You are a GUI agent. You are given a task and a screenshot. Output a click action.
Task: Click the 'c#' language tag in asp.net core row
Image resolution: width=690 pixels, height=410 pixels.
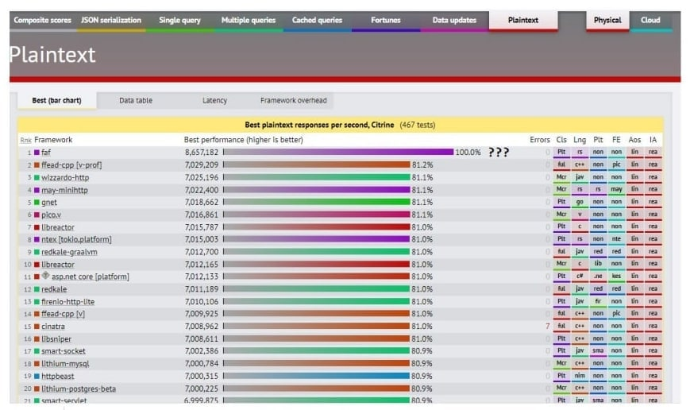(x=580, y=277)
